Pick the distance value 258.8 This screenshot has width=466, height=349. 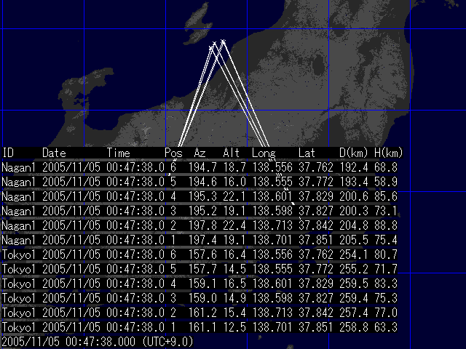click(x=354, y=327)
